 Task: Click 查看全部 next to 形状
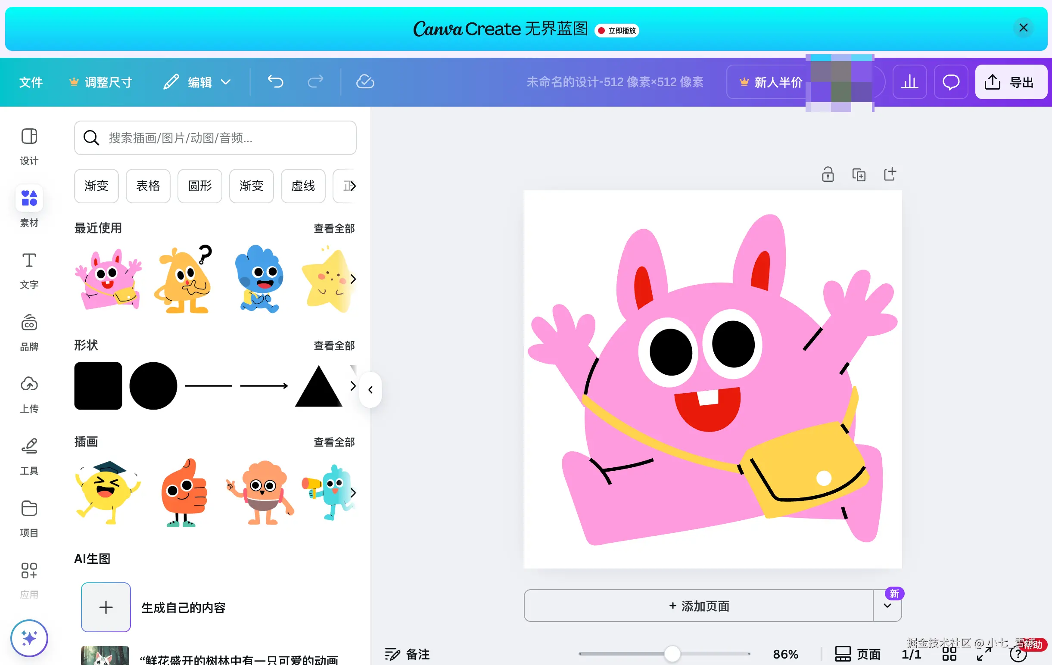(334, 345)
